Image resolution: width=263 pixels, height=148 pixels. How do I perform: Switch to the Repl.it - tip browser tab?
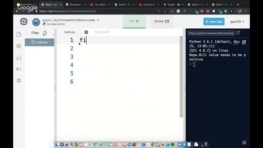pyautogui.click(x=222, y=5)
